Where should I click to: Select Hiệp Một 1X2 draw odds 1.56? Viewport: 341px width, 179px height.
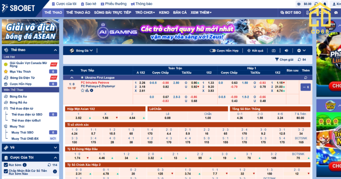106,118
